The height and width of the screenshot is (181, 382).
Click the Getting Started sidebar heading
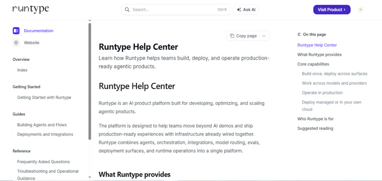(x=26, y=87)
